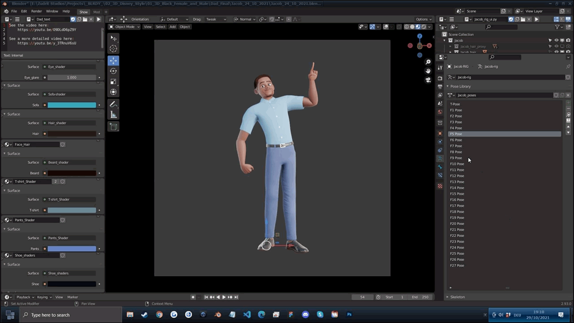Click the camera view icon in viewport
This screenshot has width=574, height=323.
(x=428, y=80)
